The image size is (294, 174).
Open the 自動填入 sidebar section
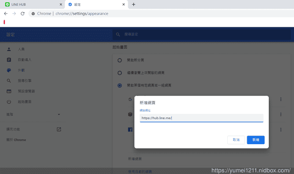point(24,60)
